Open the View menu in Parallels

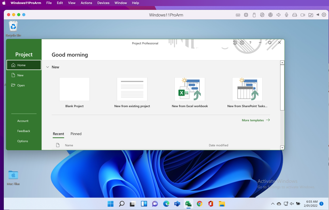(72, 3)
